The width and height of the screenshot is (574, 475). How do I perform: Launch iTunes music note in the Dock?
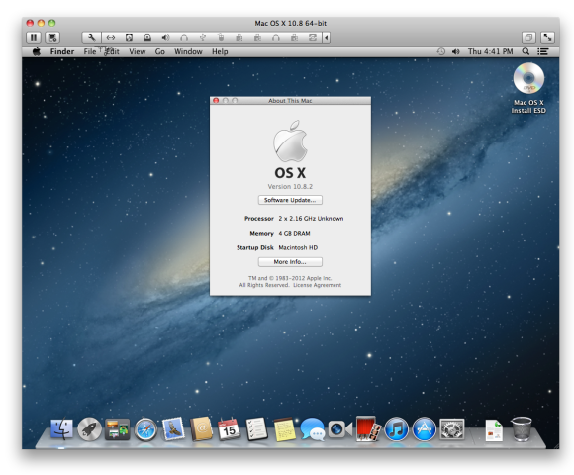pyautogui.click(x=396, y=428)
